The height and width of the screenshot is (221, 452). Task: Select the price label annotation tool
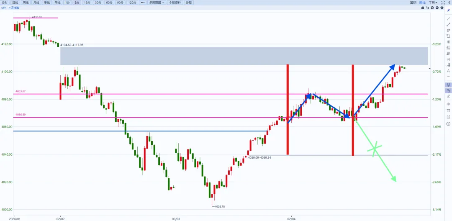[448, 65]
